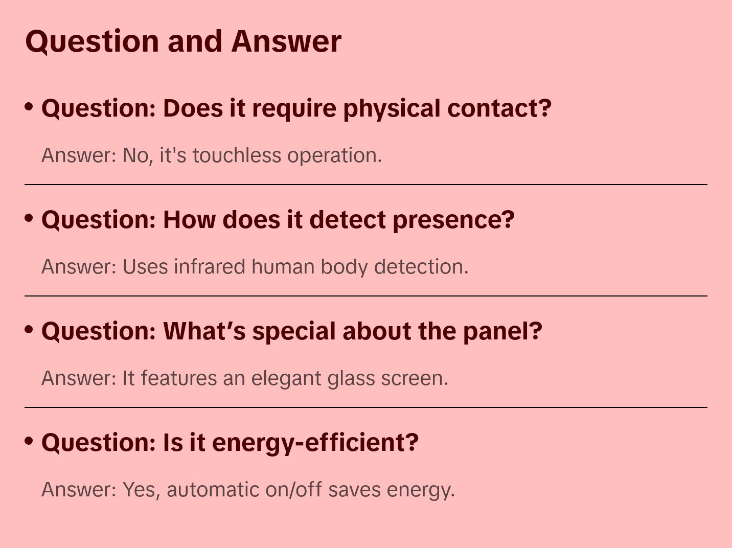The width and height of the screenshot is (732, 548).
Task: Click the divider below the glass screen answer
Action: click(366, 407)
